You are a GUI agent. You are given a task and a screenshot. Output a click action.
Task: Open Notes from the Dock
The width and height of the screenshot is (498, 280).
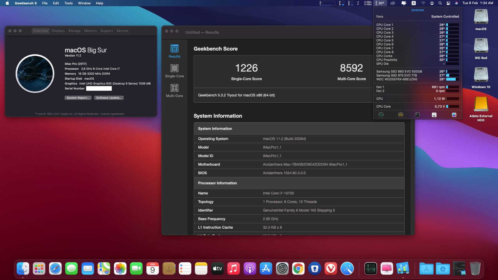(201, 268)
